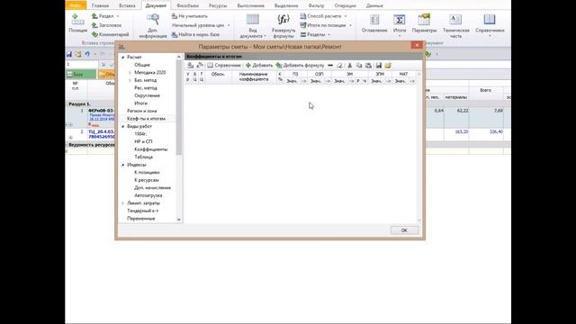Select Рес. метод tree item
Screen dimensions: 576x324
click(146, 88)
